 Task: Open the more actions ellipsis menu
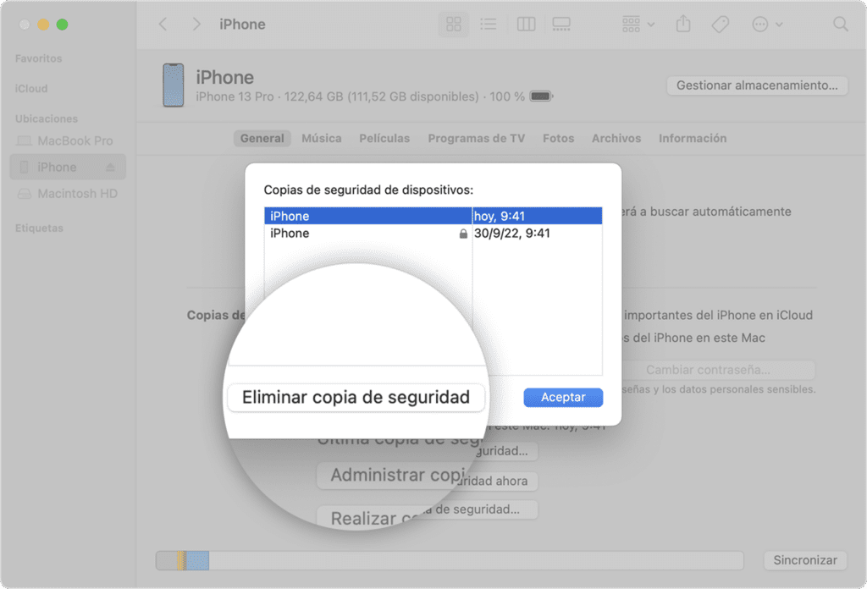coord(767,25)
